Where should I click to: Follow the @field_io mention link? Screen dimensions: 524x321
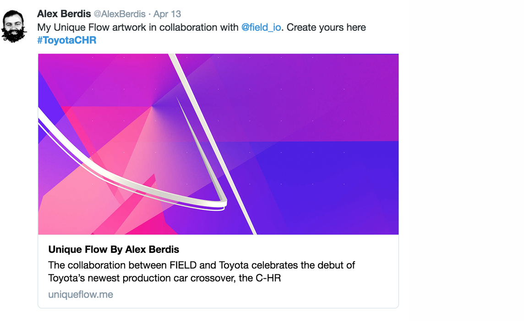click(261, 27)
